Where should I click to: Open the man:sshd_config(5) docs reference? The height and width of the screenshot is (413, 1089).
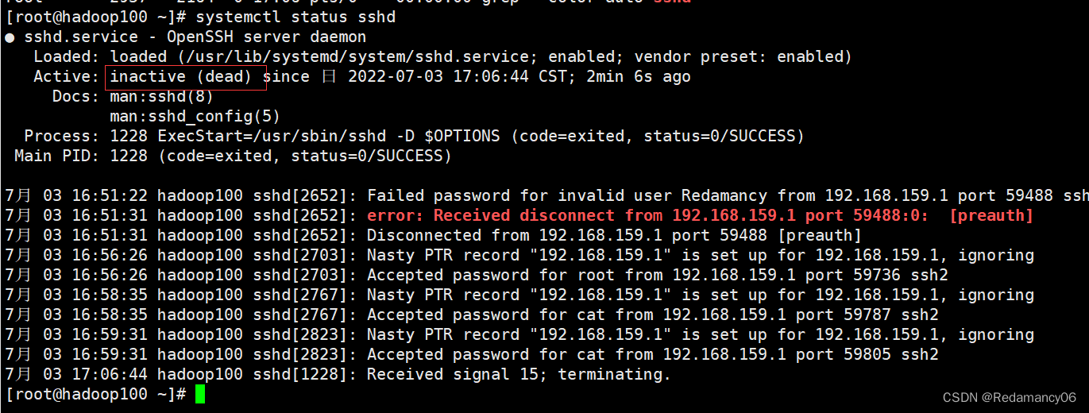(x=195, y=117)
